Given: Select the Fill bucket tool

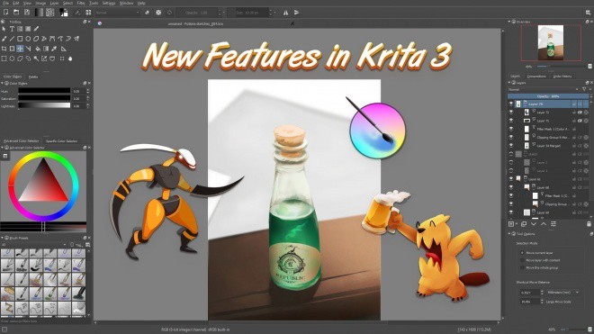Looking at the screenshot, I should pos(38,49).
